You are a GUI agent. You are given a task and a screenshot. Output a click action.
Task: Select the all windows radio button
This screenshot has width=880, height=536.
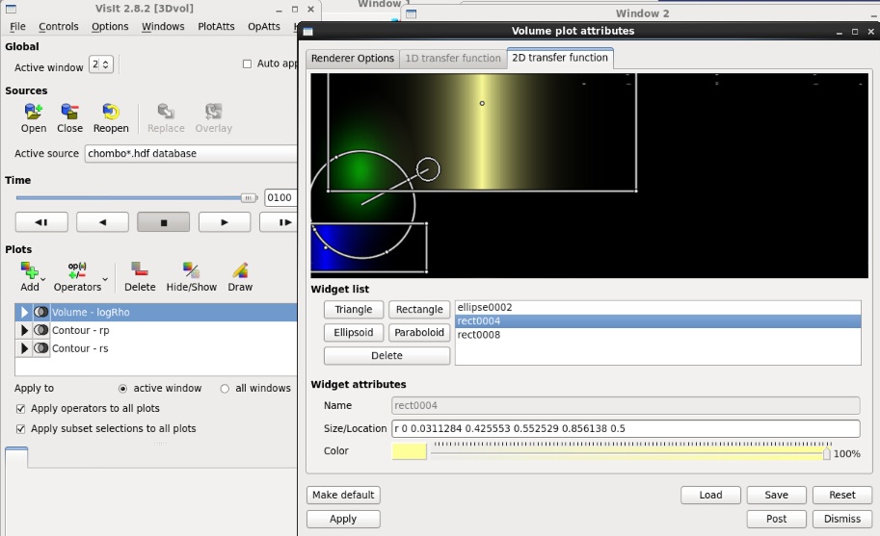coord(225,389)
